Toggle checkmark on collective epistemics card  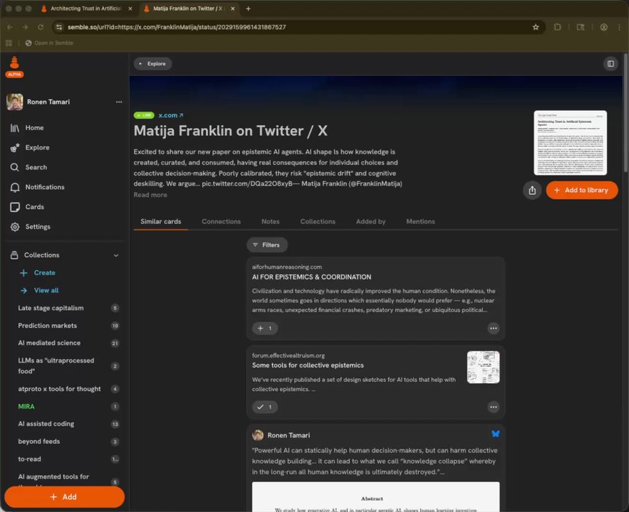coord(265,407)
